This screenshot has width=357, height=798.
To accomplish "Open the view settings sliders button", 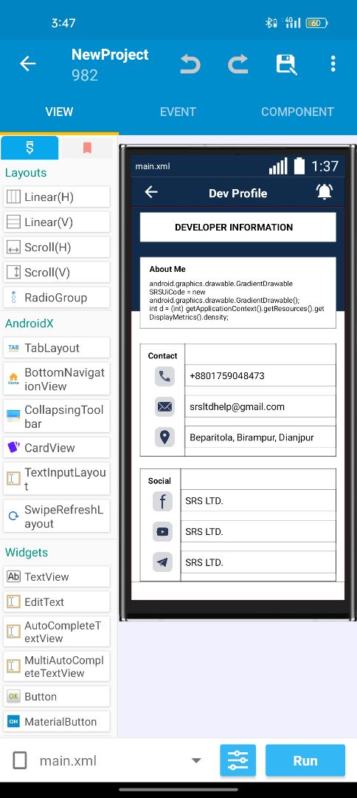I will (238, 760).
